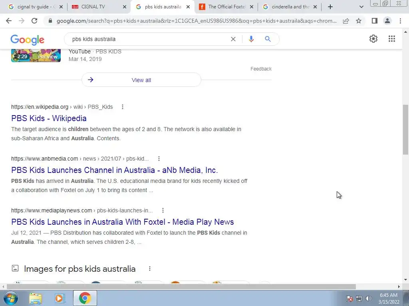409x306 pixels.
Task: Click the horizontal scrollbar thumb
Action: [181, 287]
